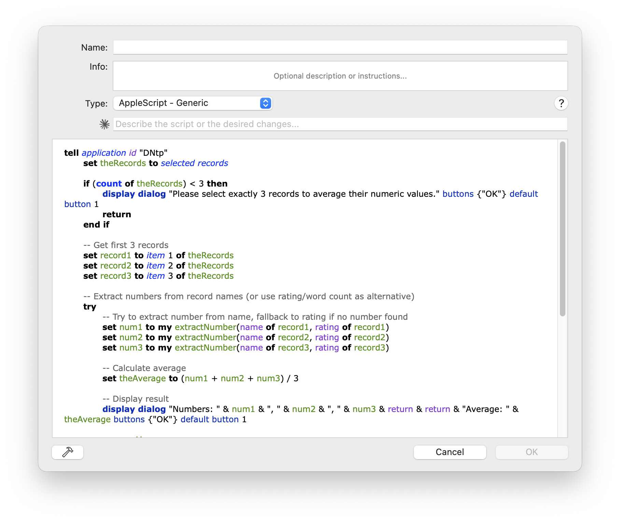Focus the Info optional description box
Screen dimensions: 620x522
tap(340, 76)
